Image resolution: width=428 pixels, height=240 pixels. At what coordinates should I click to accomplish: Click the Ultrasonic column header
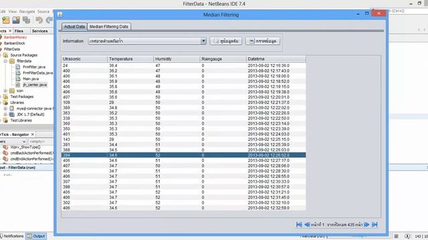pos(84,59)
